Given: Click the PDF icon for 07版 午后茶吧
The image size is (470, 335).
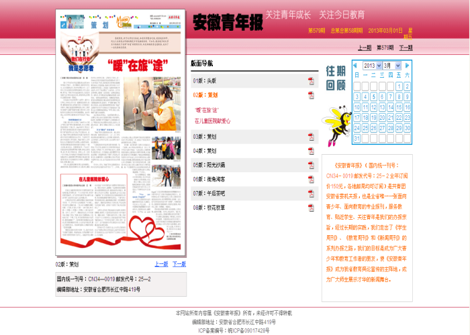Looking at the screenshot, I should pyautogui.click(x=311, y=193).
